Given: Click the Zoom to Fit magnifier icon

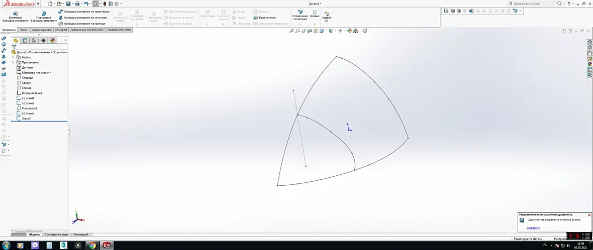Looking at the screenshot, I should pos(291,31).
